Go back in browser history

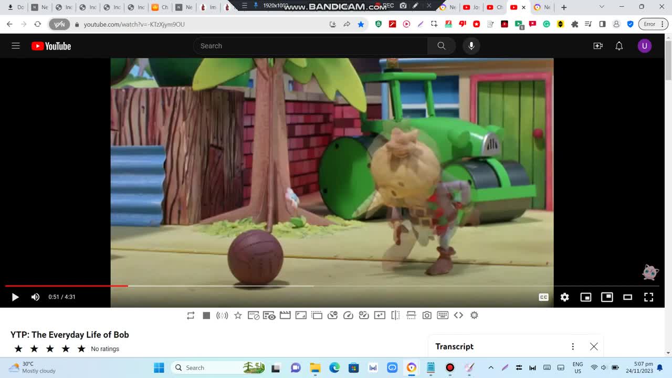[x=9, y=24]
